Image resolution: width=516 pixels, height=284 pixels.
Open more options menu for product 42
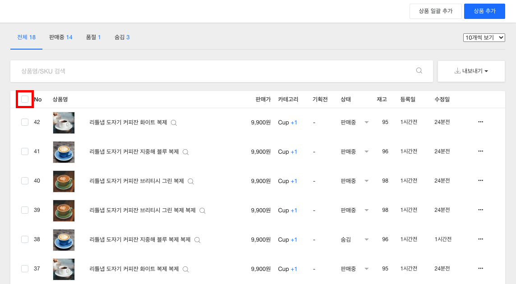[480, 122]
